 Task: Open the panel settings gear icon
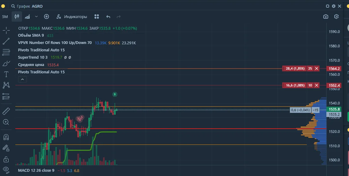(x=333, y=6)
